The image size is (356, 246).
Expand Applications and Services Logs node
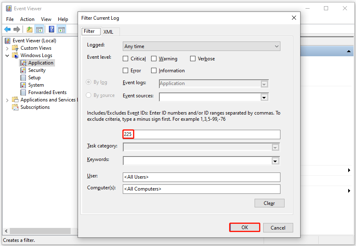point(7,100)
